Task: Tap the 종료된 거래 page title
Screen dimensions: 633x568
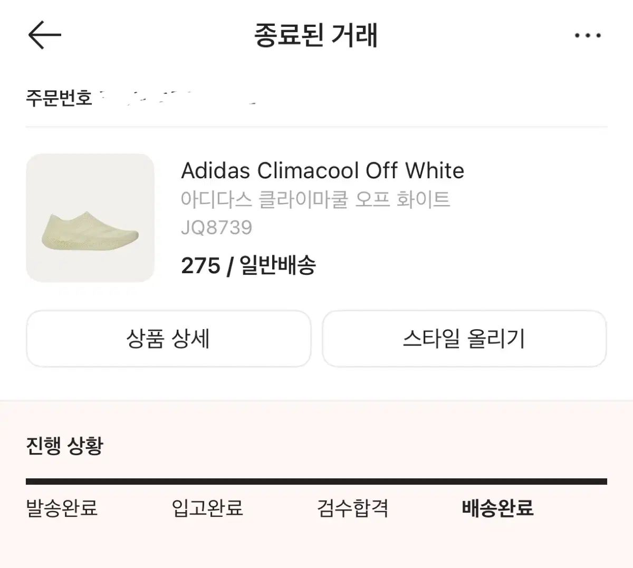Action: click(x=316, y=35)
